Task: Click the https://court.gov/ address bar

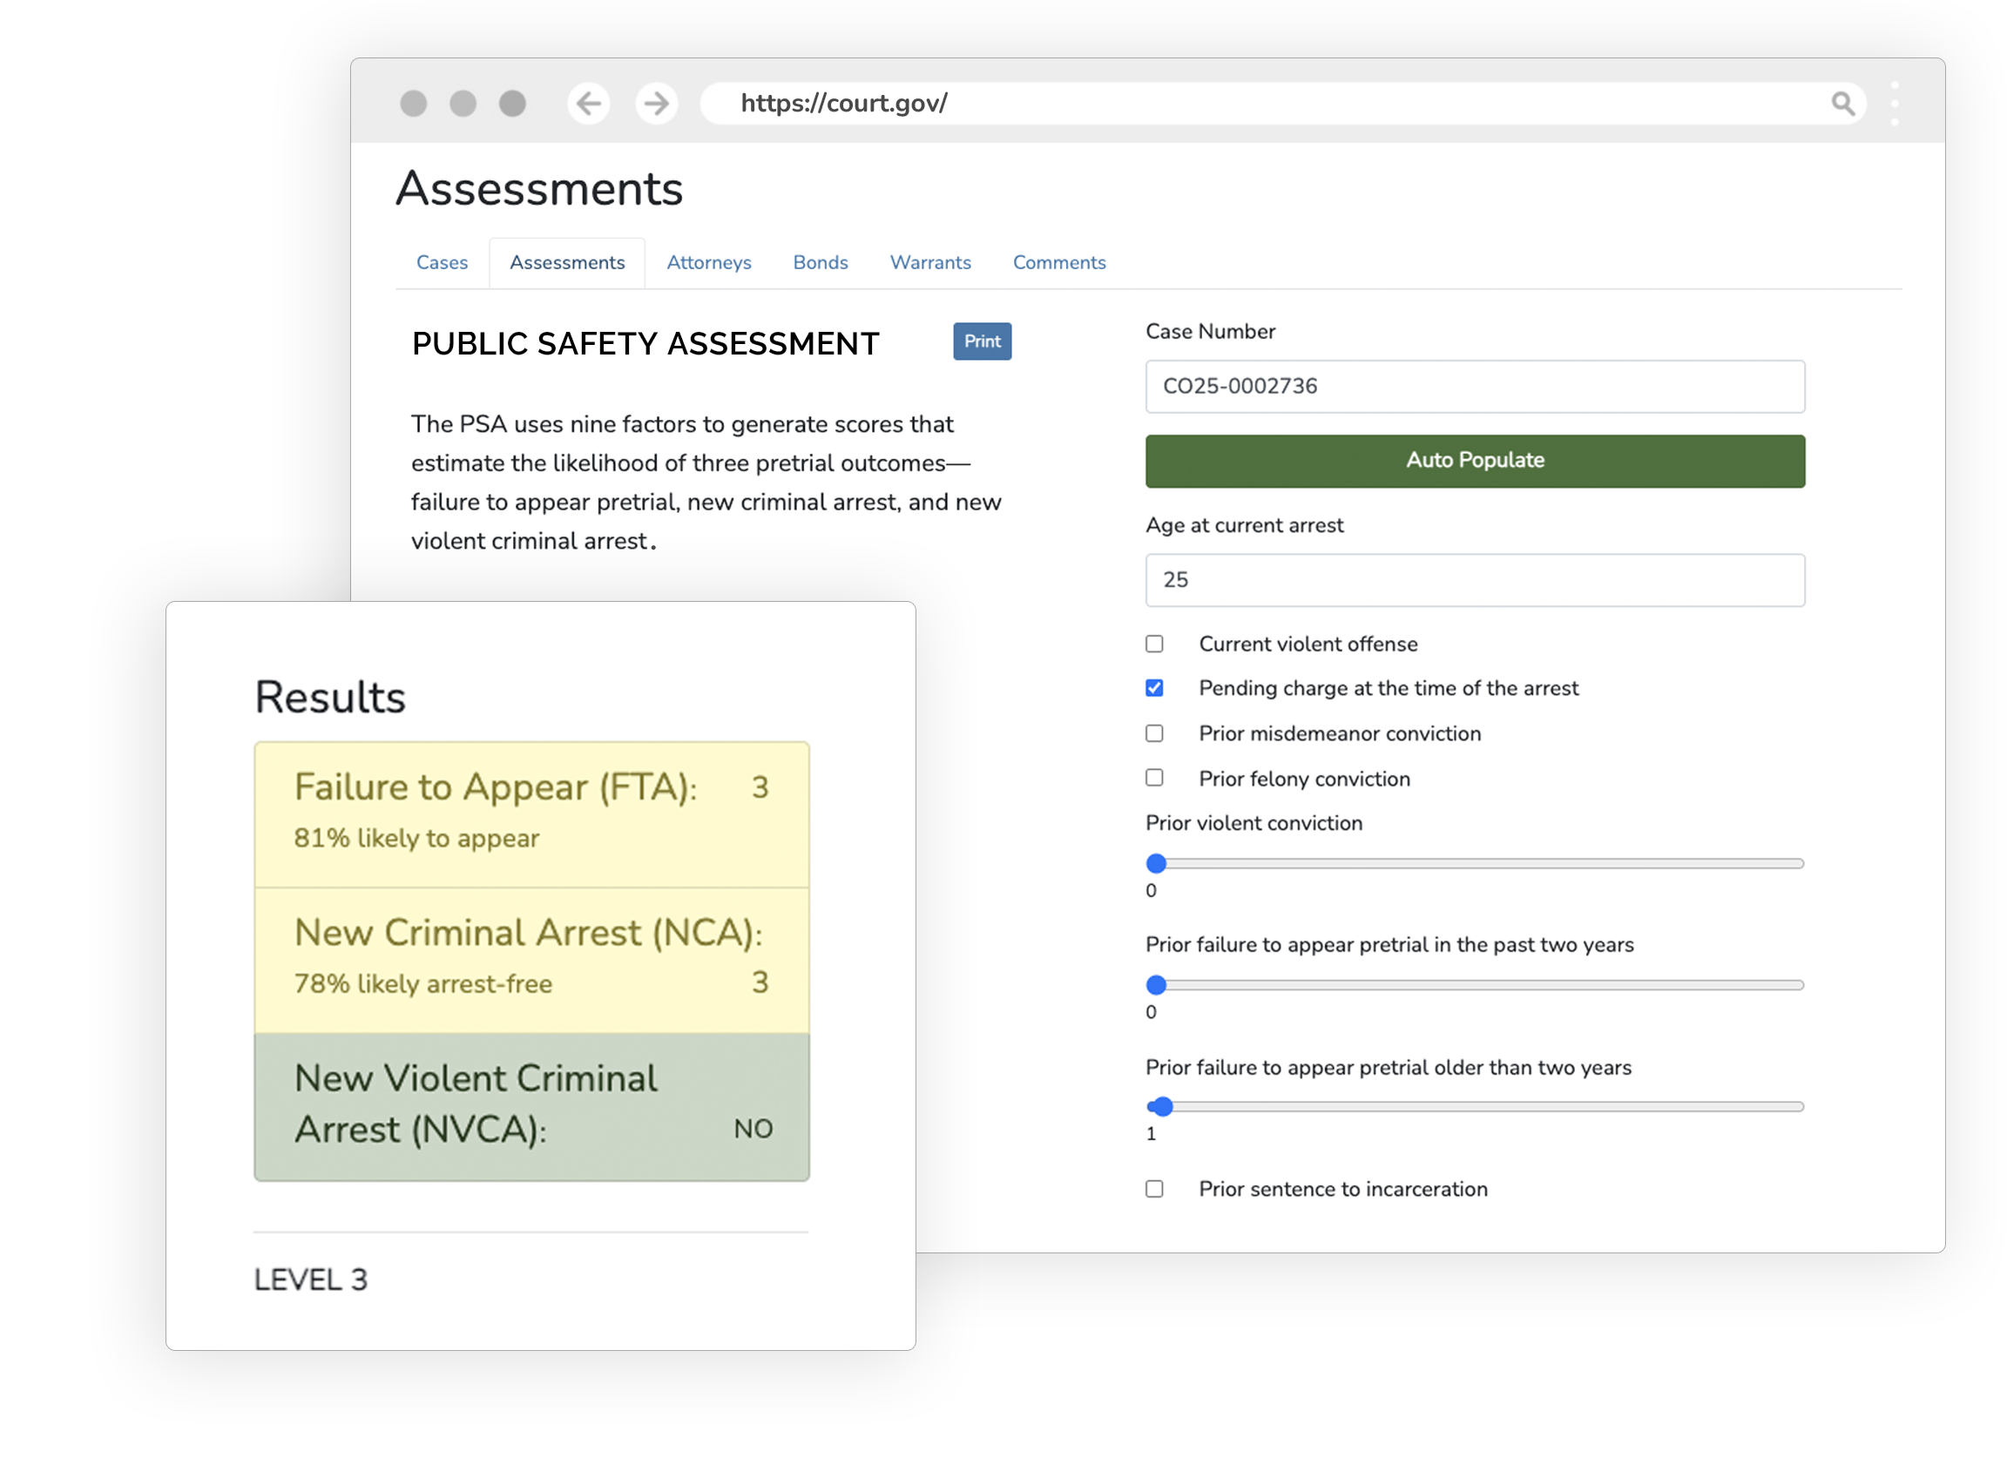Action: (1282, 104)
